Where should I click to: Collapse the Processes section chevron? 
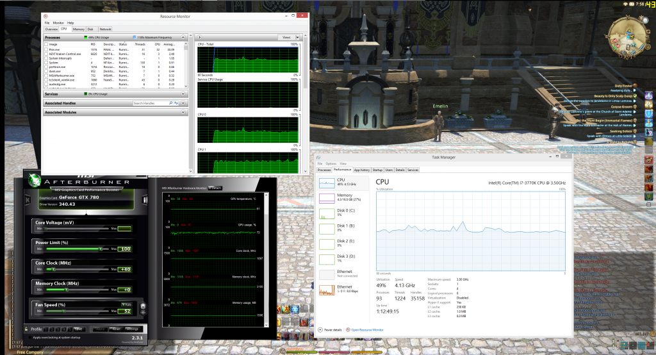[183, 37]
